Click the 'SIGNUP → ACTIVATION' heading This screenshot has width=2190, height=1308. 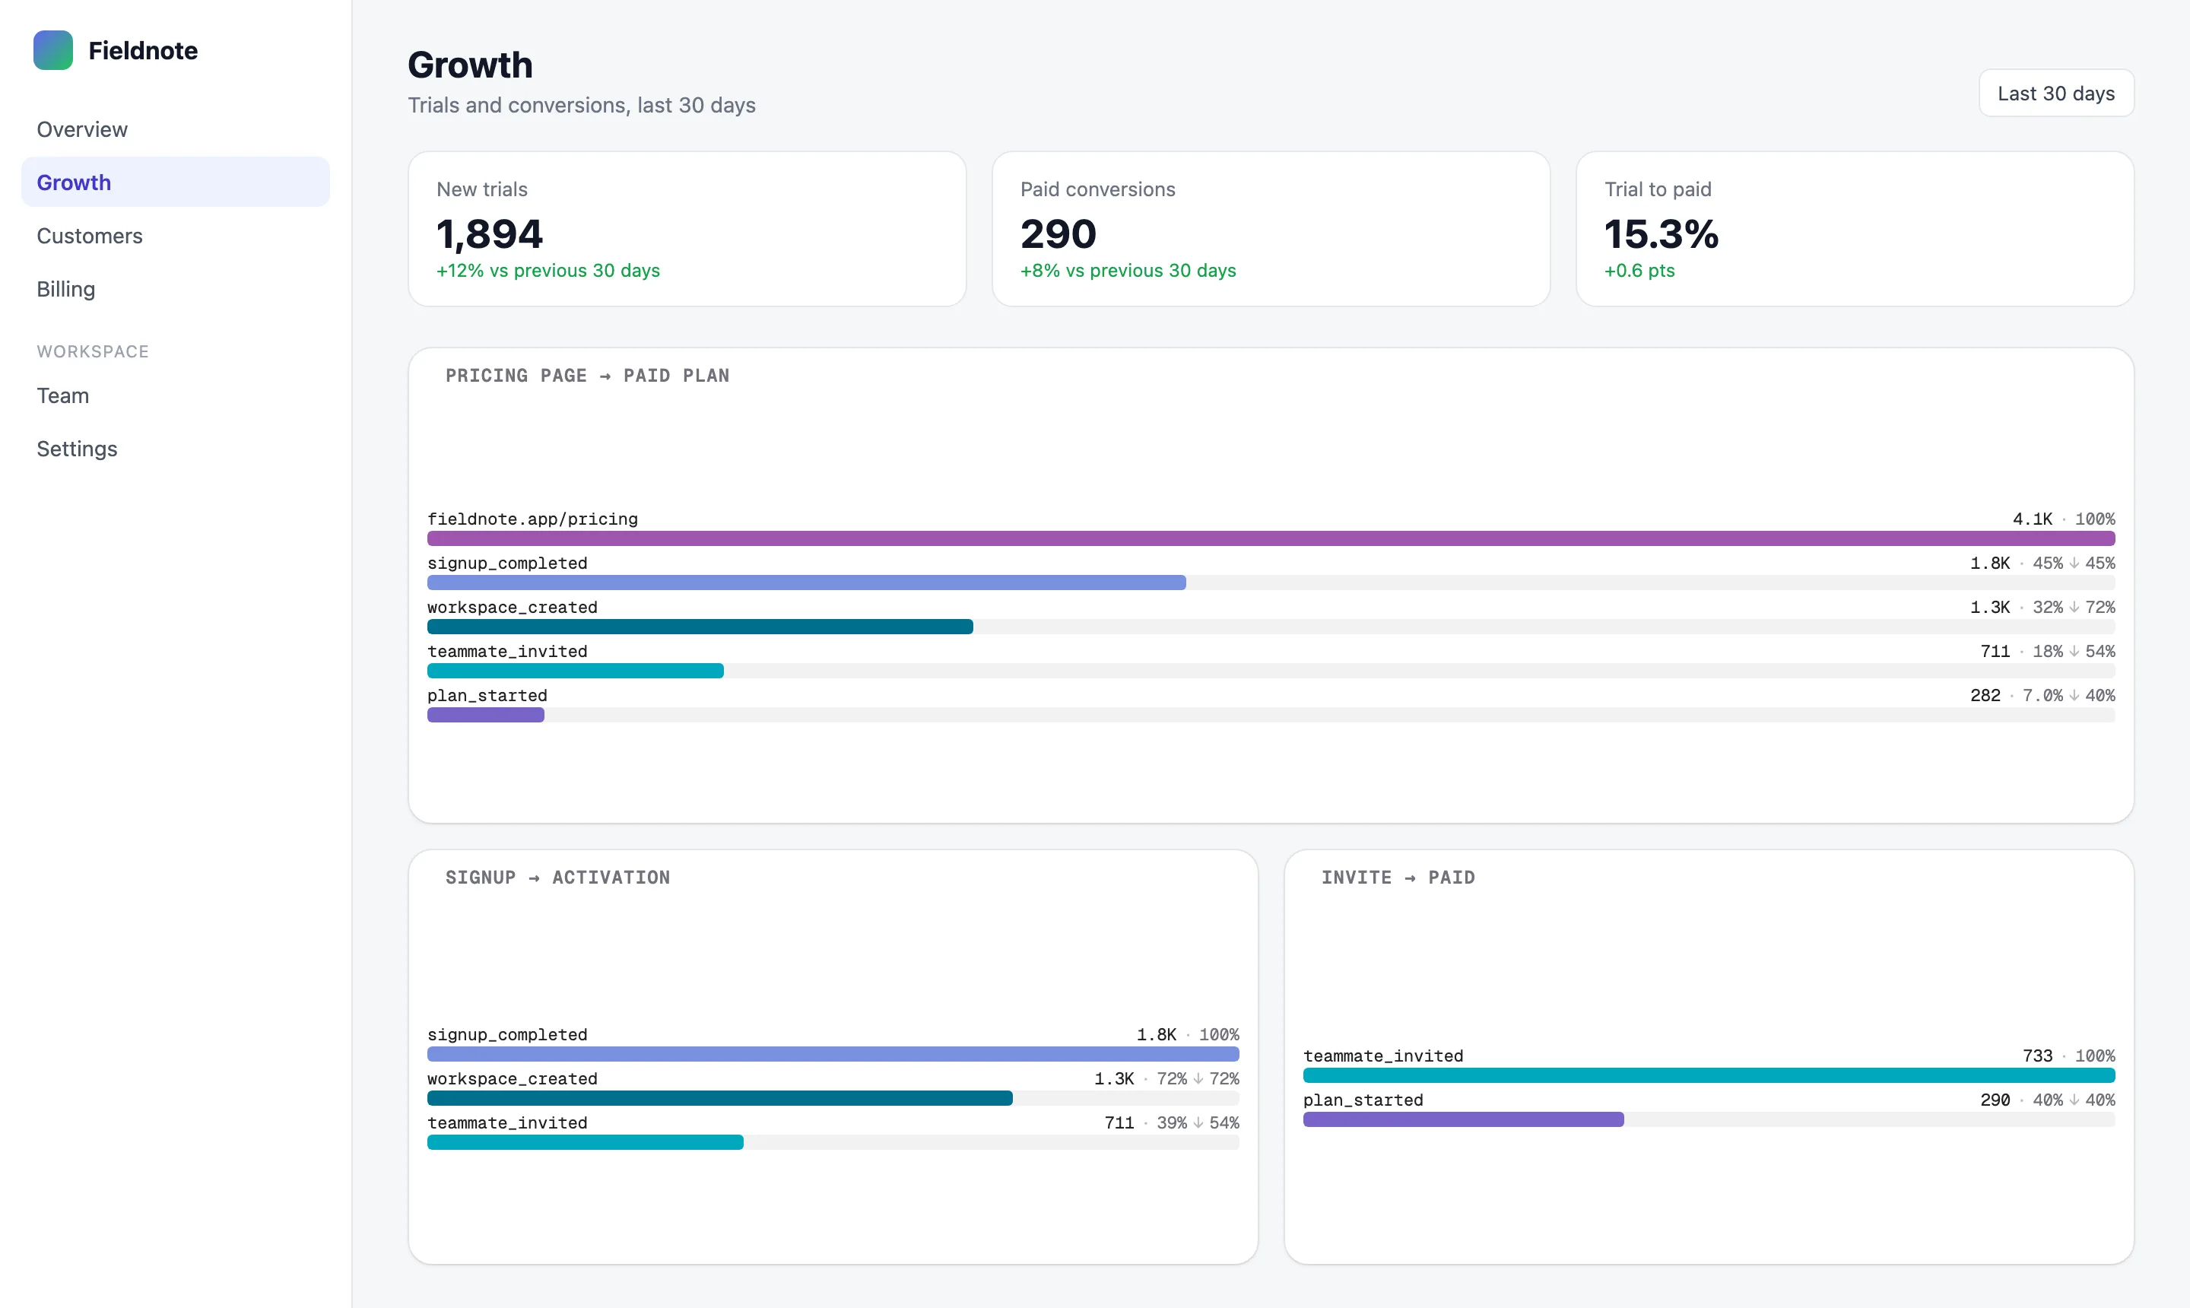(x=557, y=878)
